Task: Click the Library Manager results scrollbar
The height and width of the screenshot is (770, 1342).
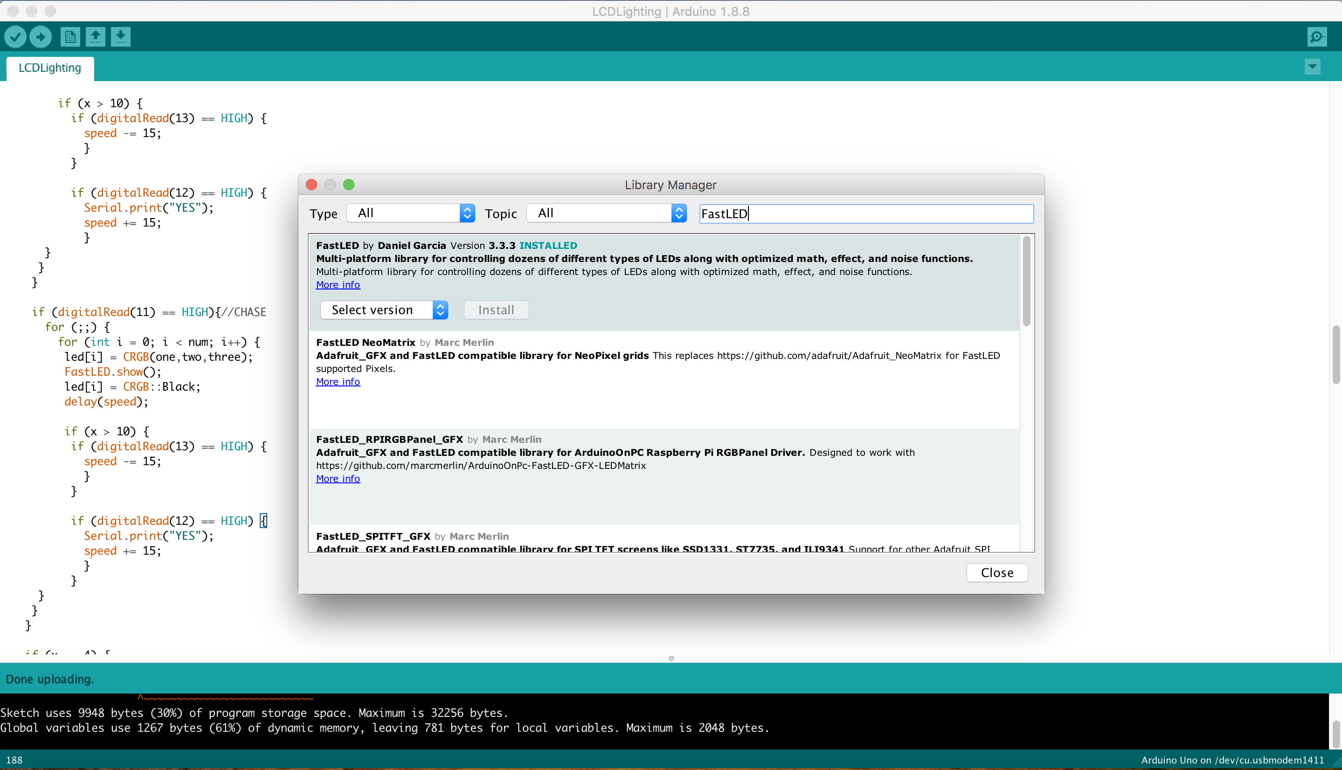Action: click(x=1026, y=282)
